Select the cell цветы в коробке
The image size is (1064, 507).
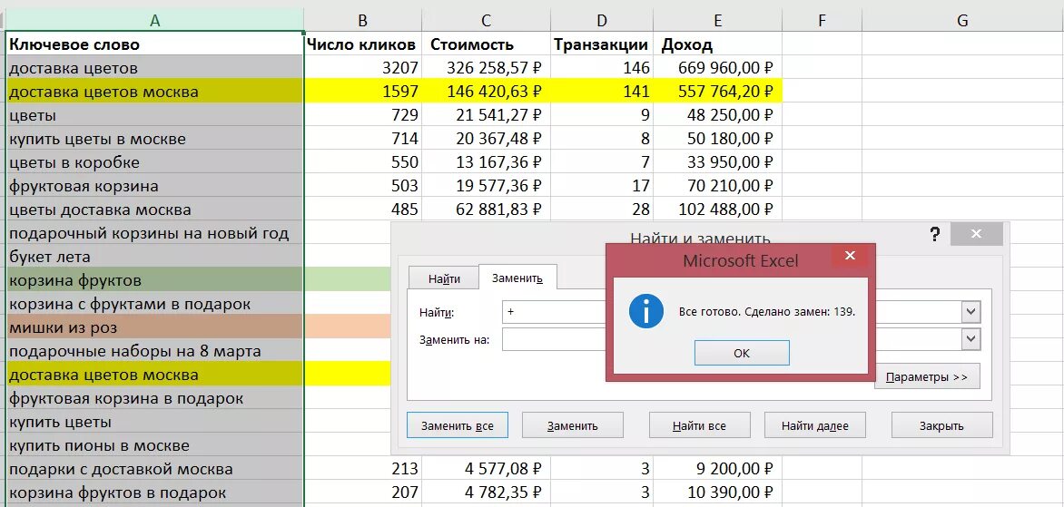[154, 162]
